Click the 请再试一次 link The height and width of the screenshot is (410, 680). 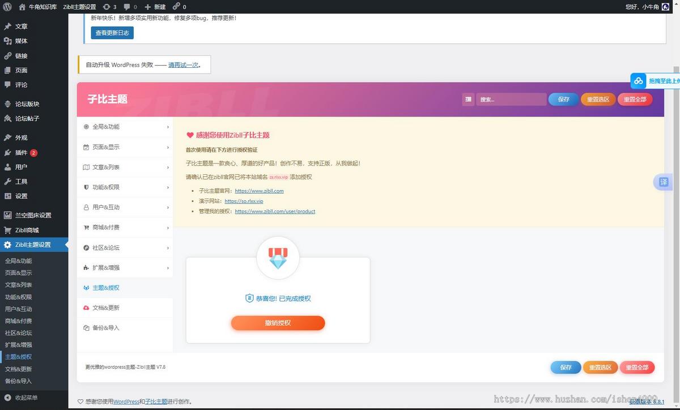click(183, 65)
